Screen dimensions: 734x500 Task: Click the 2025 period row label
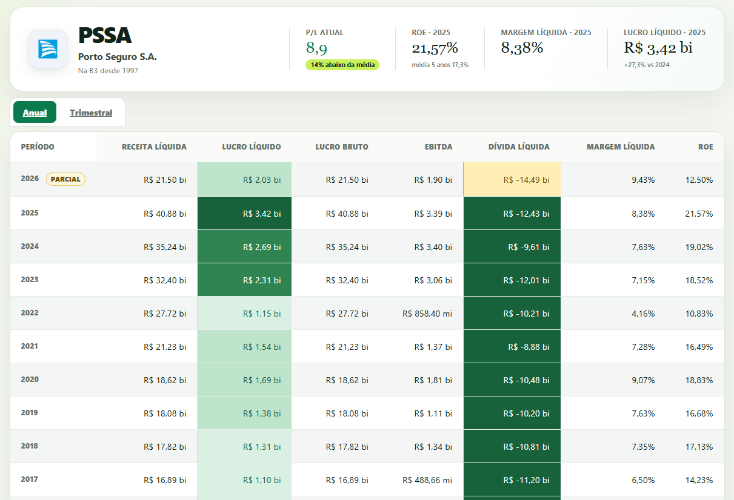[30, 213]
